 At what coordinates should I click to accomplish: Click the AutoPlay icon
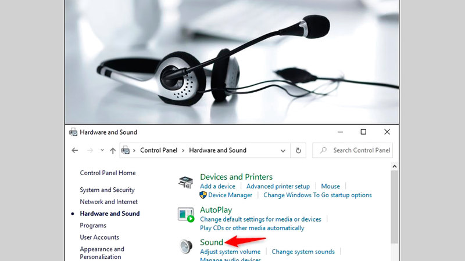[185, 214]
